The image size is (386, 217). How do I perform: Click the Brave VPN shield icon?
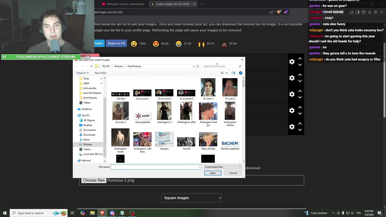(375, 12)
